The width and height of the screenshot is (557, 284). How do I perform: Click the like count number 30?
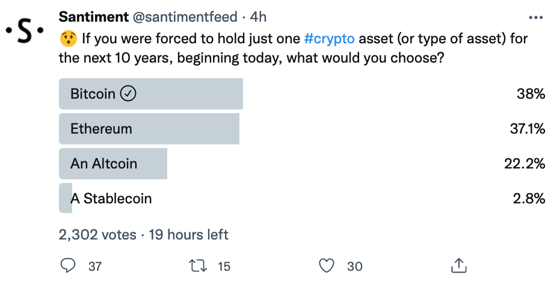pos(354,266)
